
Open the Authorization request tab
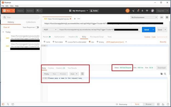[59, 37]
